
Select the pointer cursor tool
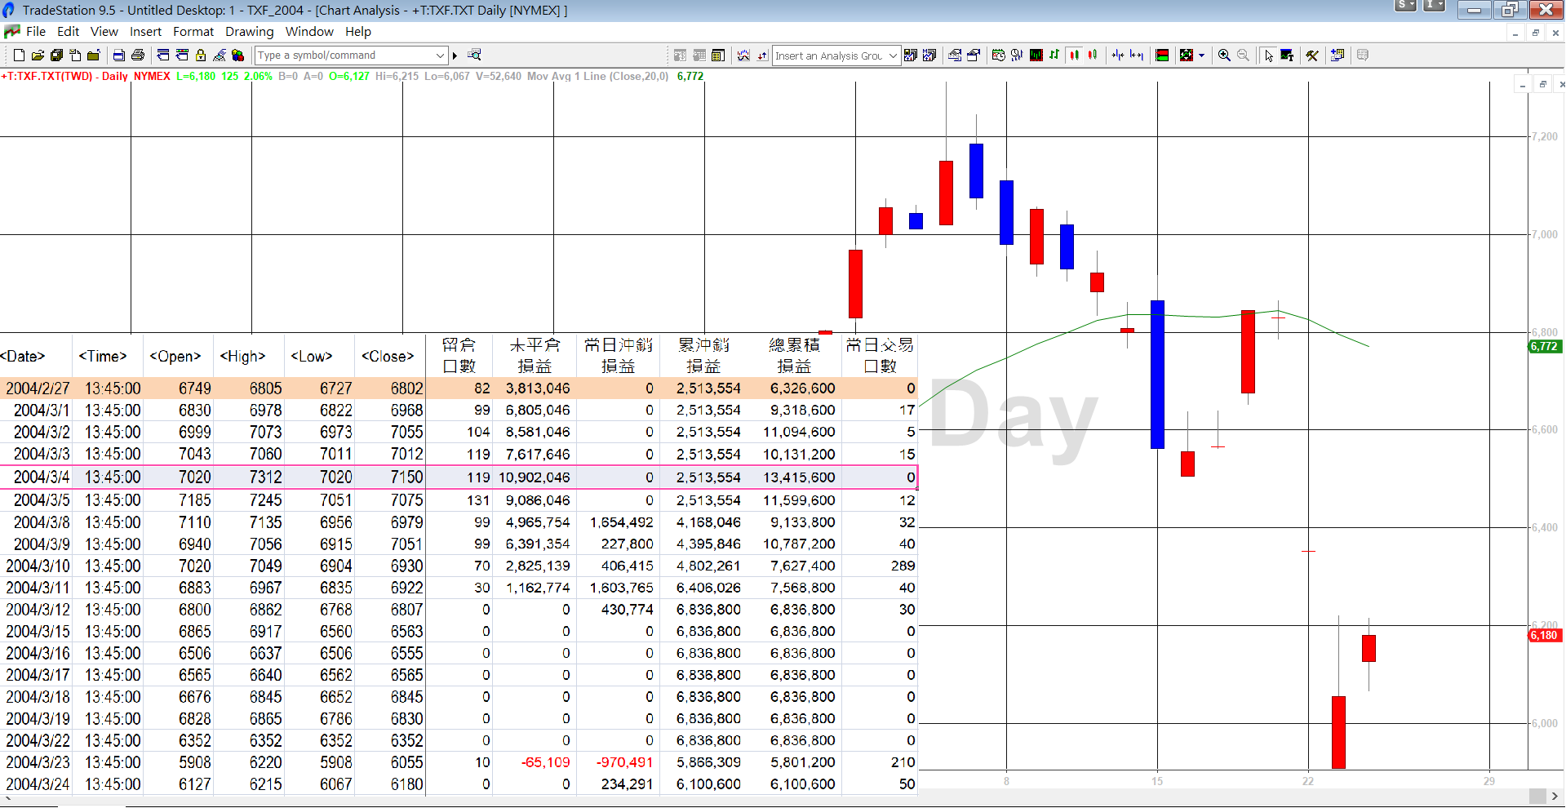(1268, 55)
